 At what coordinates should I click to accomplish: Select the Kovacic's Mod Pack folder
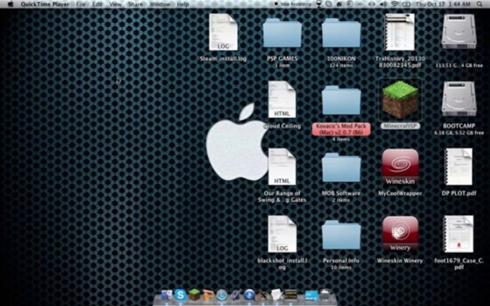click(341, 100)
